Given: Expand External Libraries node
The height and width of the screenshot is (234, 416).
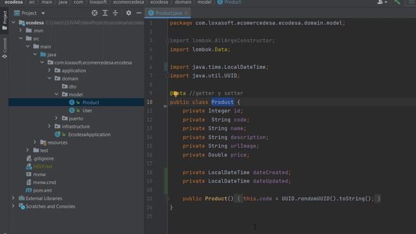Looking at the screenshot, I should pos(13,198).
